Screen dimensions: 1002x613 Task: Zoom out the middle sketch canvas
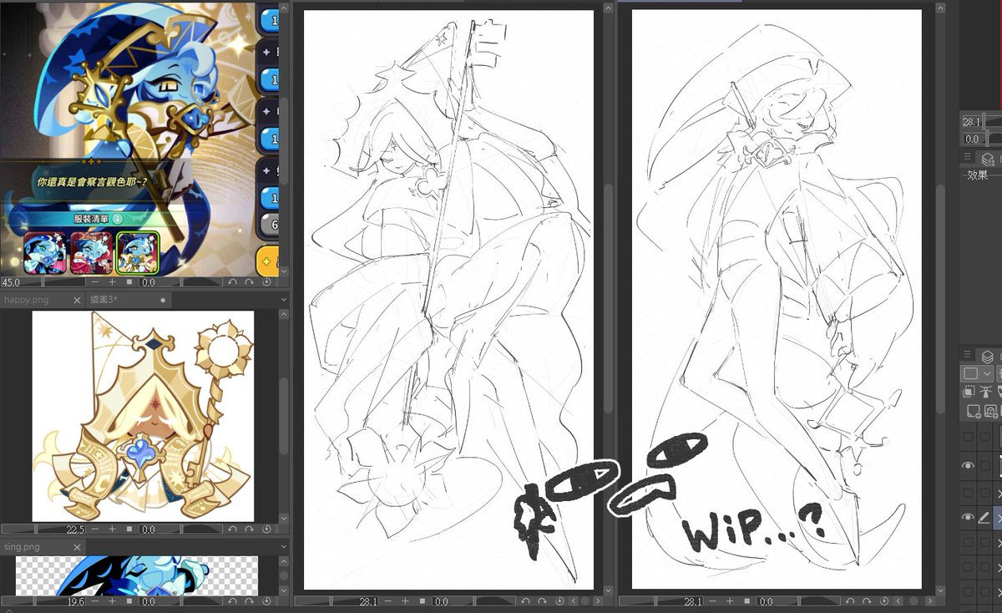pyautogui.click(x=388, y=601)
